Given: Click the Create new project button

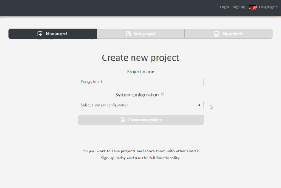Looking at the screenshot, I should tap(141, 120).
